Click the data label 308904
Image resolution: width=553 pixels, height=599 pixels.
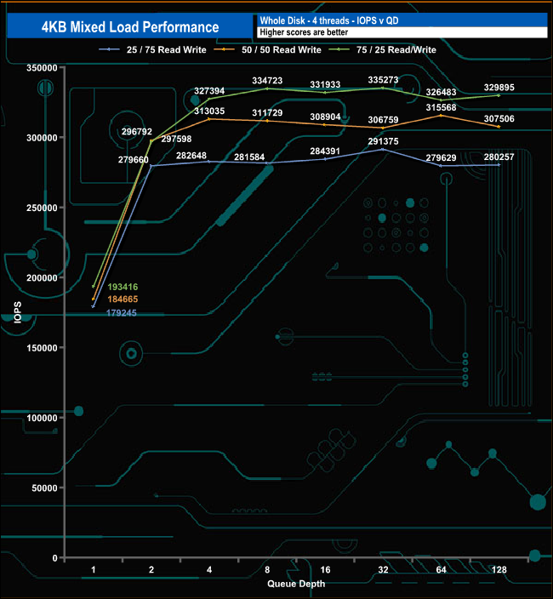click(325, 117)
